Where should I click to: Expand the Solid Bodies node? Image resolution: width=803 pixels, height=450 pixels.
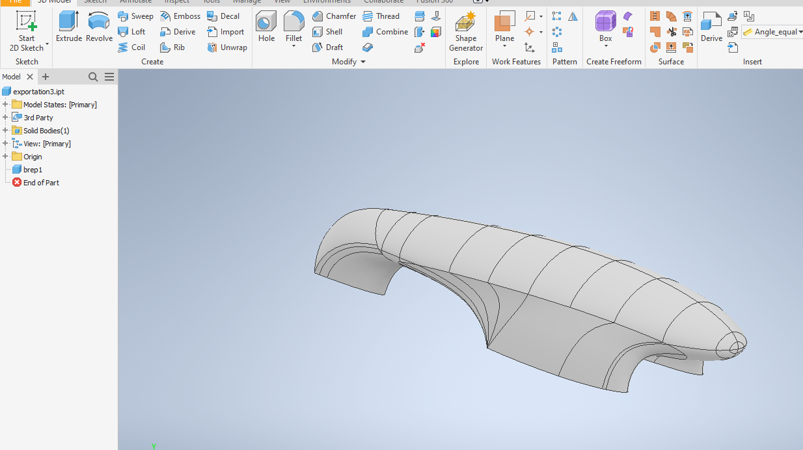5,130
